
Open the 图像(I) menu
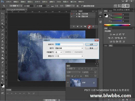(x=23, y=2)
